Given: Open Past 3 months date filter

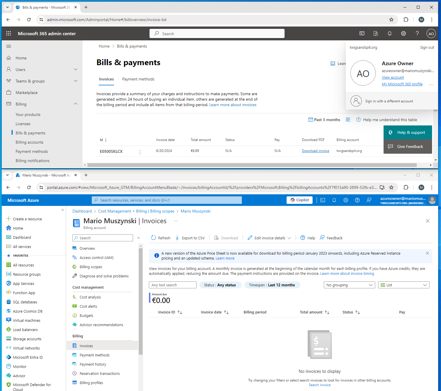Looking at the screenshot, I should coord(324,120).
